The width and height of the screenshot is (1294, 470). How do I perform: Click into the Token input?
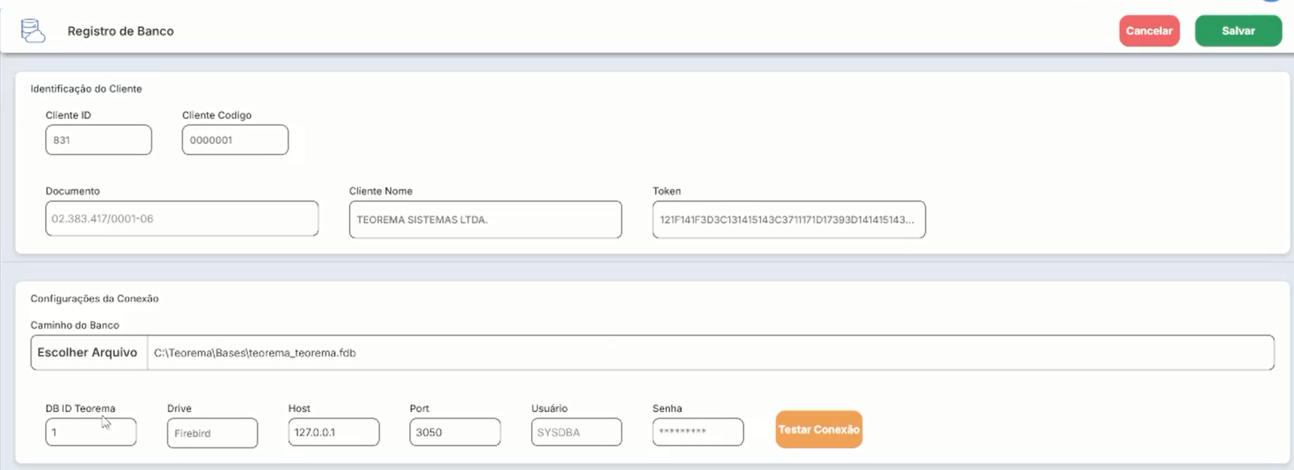(x=789, y=220)
